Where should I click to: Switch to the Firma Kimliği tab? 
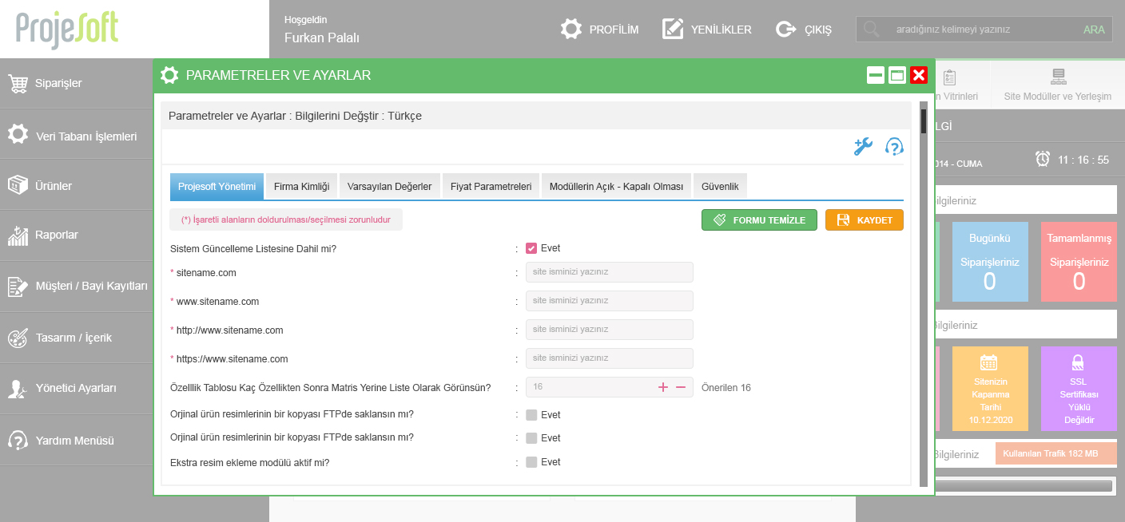[x=301, y=186]
